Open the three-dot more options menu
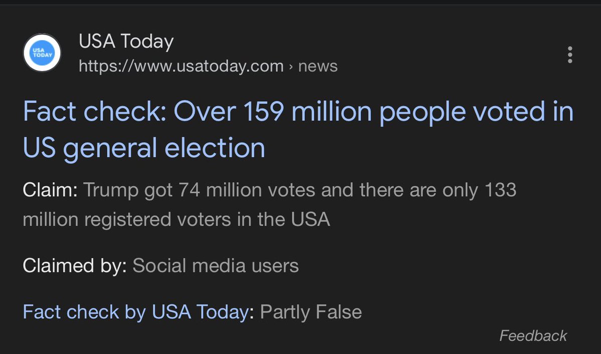The width and height of the screenshot is (601, 354). click(x=569, y=55)
